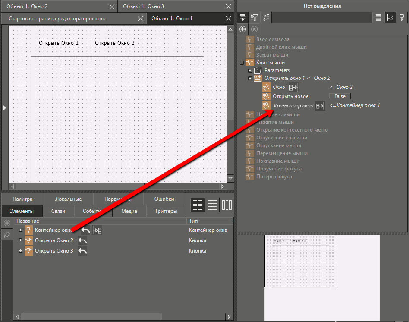Click the pencil edit icon in elements panel

(7, 235)
